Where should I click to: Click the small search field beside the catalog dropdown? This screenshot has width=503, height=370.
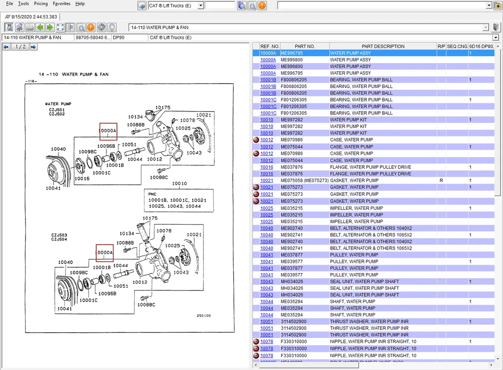coord(220,5)
